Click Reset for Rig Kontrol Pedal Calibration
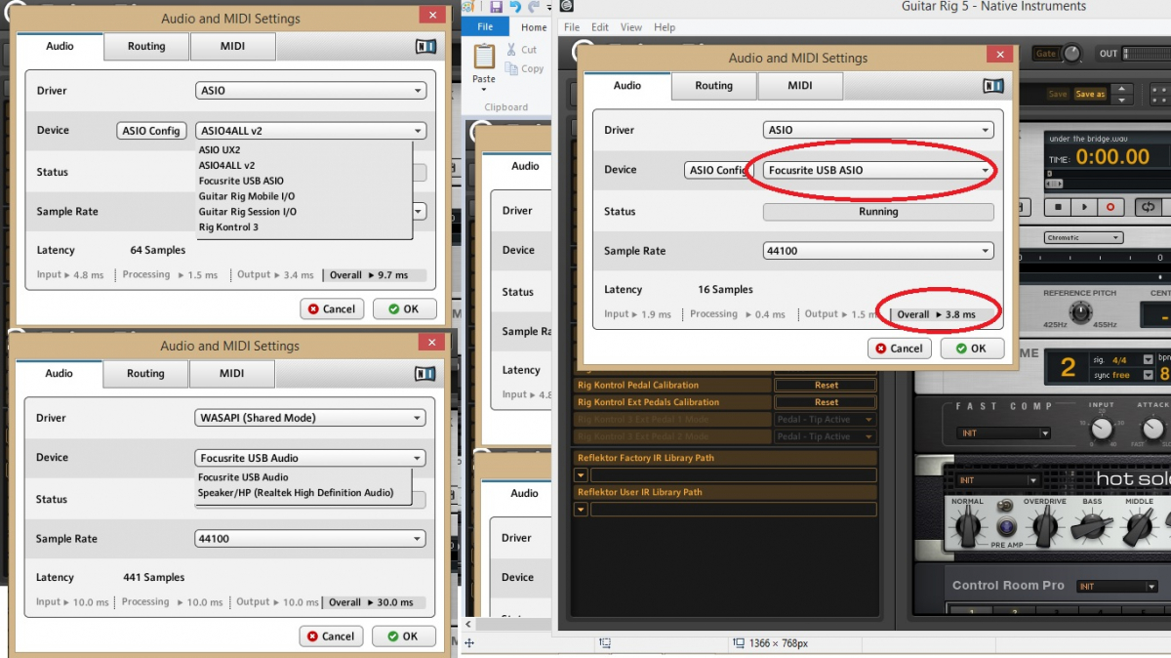This screenshot has width=1171, height=658. tap(826, 386)
